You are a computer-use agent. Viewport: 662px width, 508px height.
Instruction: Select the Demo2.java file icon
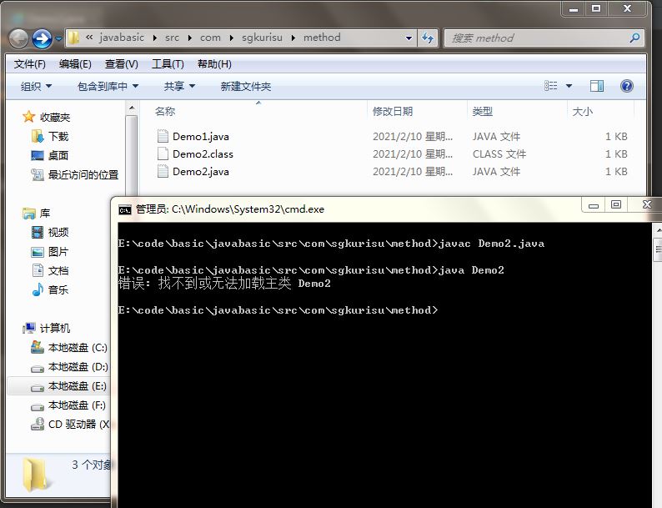coord(163,171)
